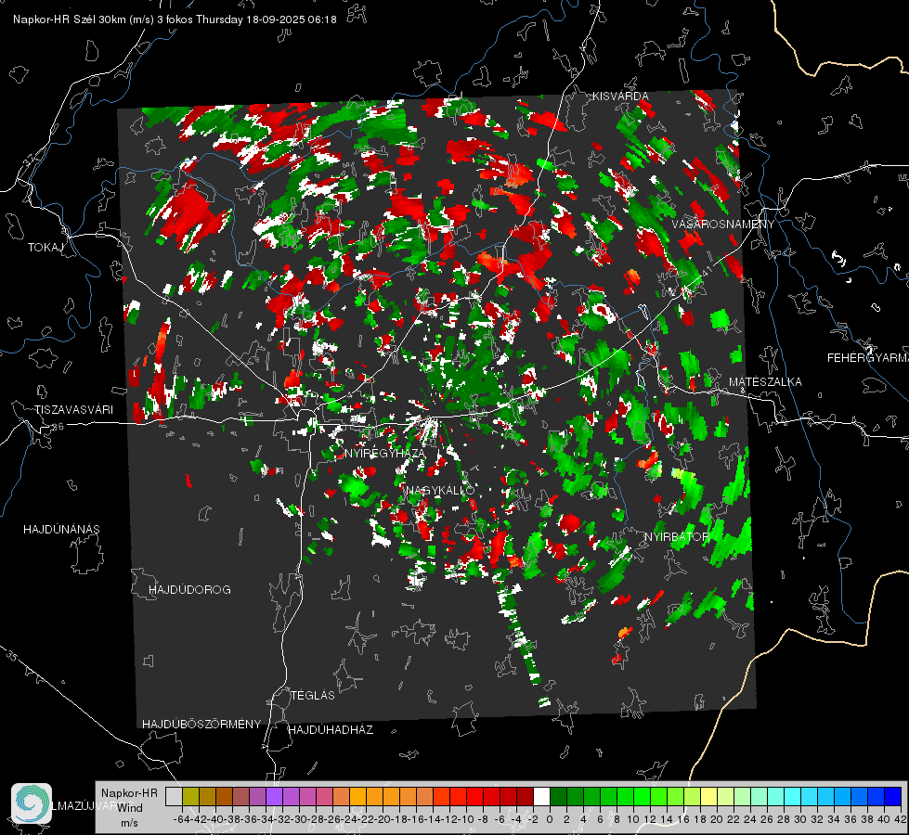Click the HAJDÚDOROG town label

click(x=189, y=590)
